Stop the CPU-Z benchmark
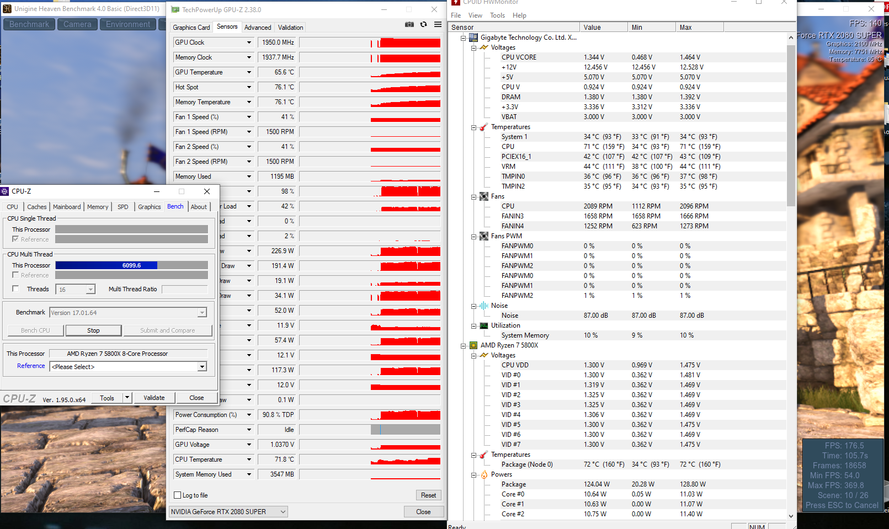889x529 pixels. [93, 330]
